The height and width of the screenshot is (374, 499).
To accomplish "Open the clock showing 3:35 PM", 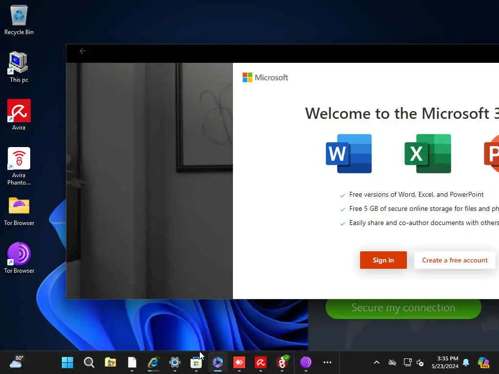I will pos(445,362).
